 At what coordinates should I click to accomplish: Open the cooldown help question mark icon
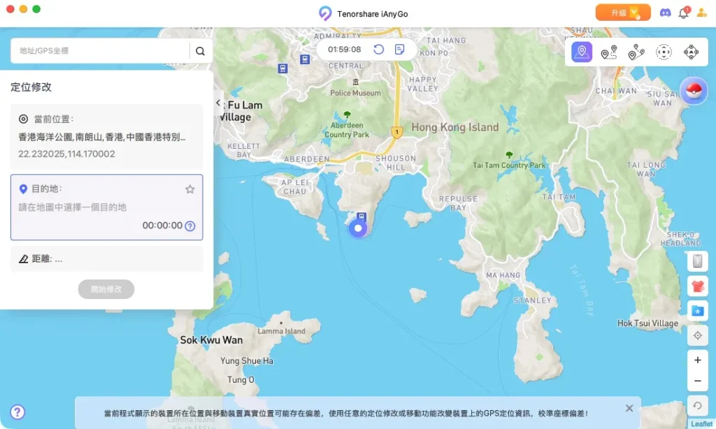click(x=190, y=226)
